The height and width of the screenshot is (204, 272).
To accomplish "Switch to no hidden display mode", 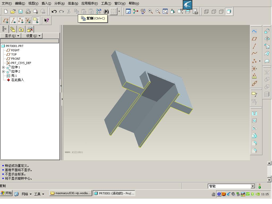I will pos(221,12).
